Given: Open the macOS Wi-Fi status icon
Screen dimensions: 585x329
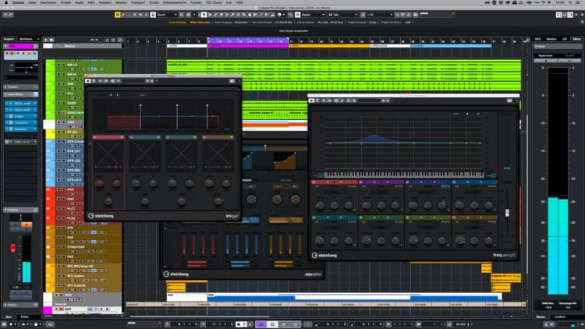Looking at the screenshot, I should tap(544, 2).
